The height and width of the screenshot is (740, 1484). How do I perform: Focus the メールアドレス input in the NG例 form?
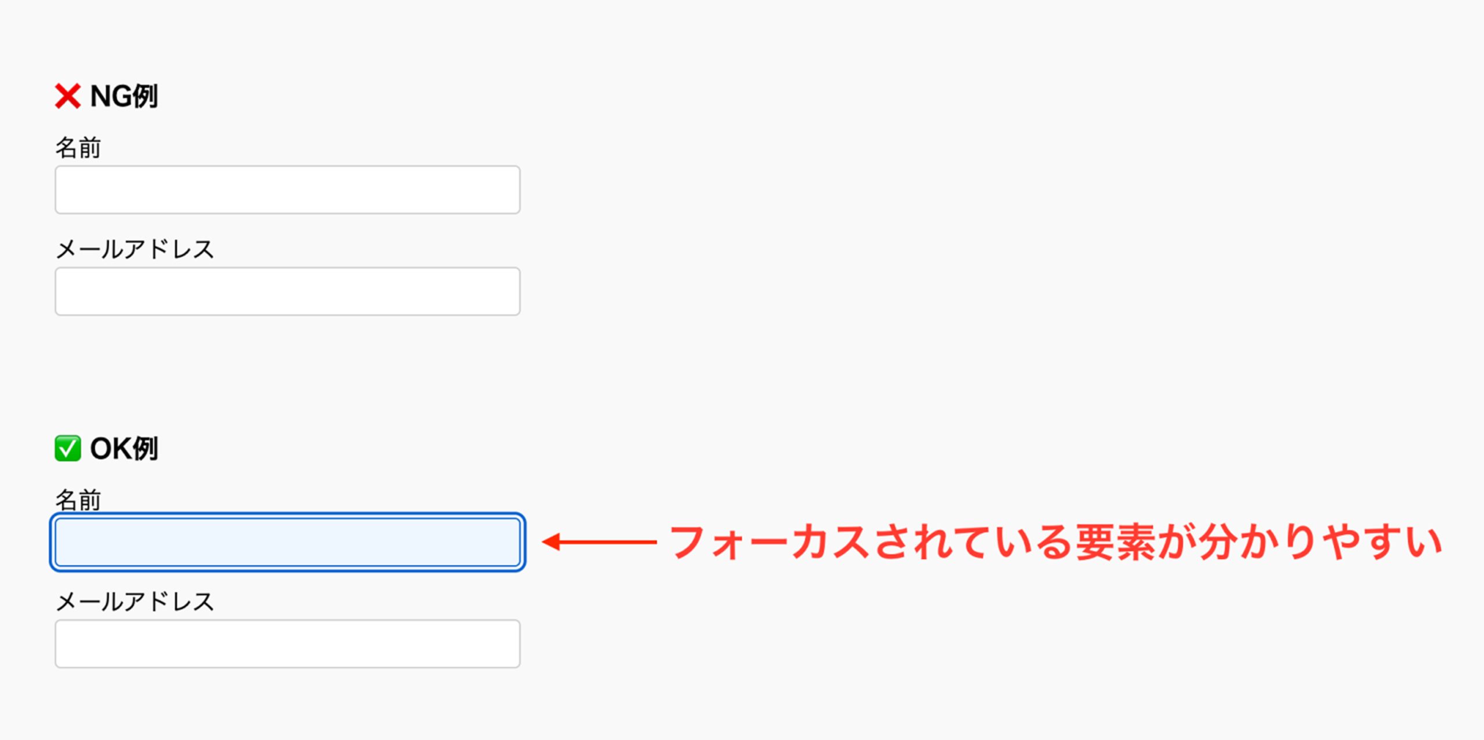pos(288,291)
